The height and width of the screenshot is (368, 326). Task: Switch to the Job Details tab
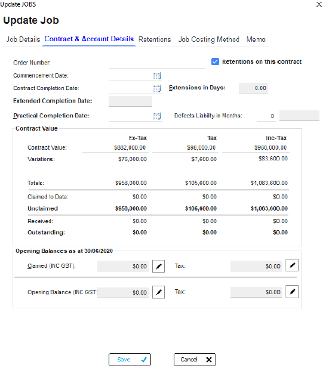(x=23, y=39)
